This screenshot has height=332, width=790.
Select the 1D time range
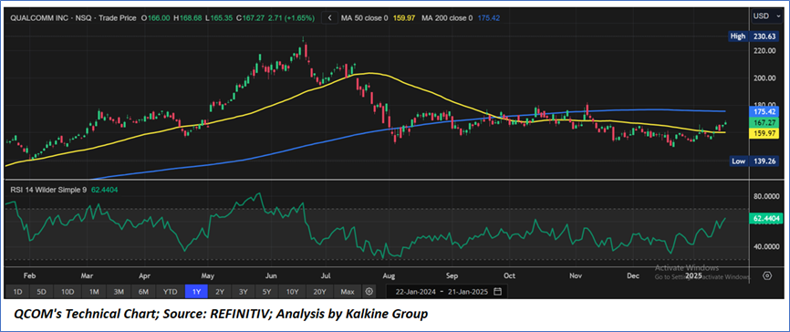tap(17, 291)
